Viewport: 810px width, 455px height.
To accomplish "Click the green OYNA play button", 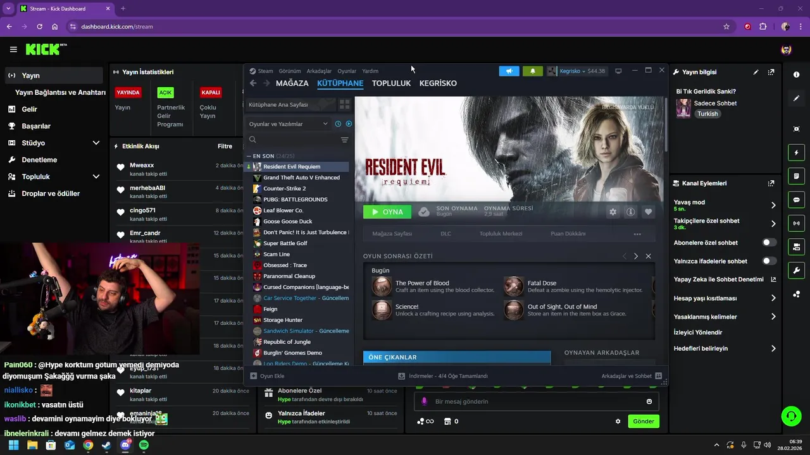I will point(387,212).
